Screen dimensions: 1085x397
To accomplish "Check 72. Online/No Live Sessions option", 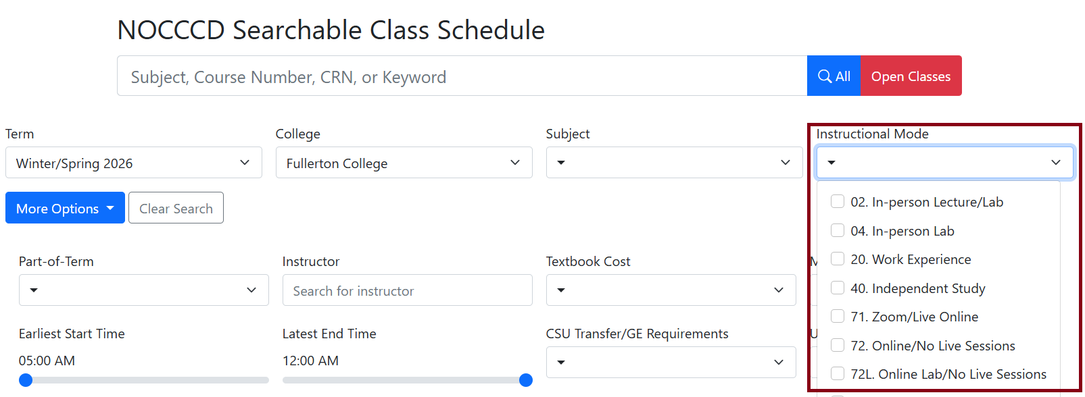I will pyautogui.click(x=838, y=346).
